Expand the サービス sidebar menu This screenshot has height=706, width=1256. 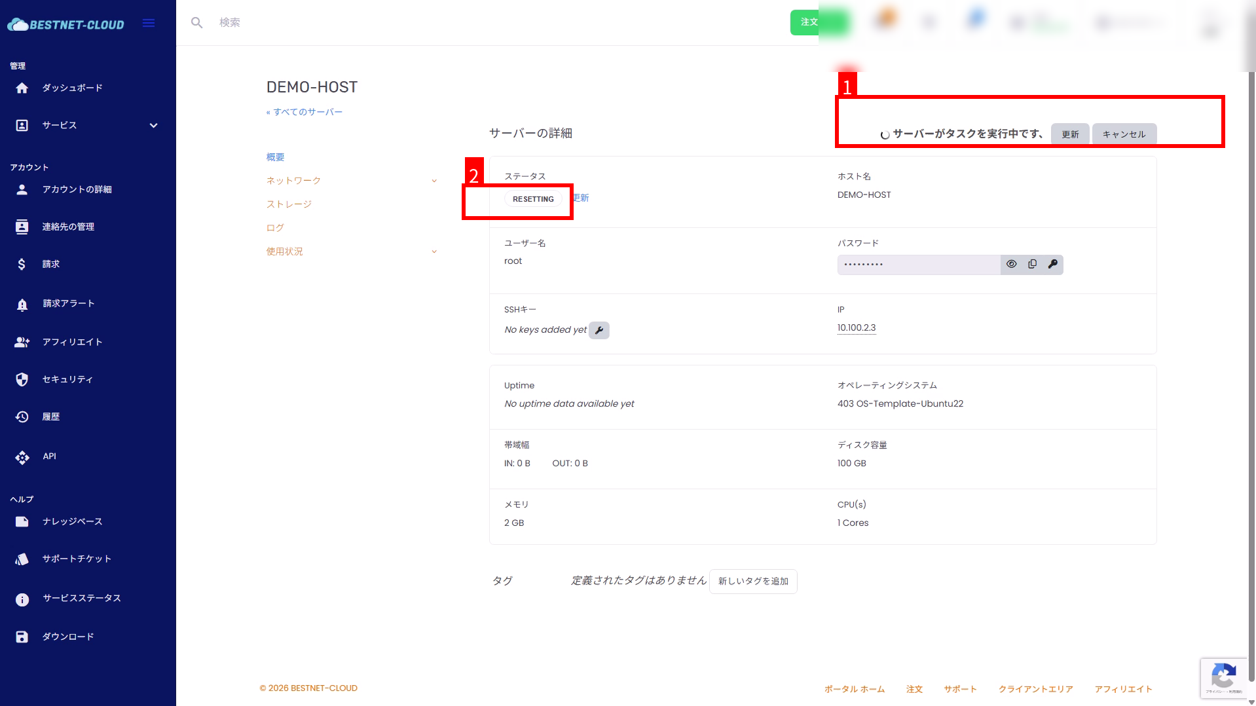(153, 126)
